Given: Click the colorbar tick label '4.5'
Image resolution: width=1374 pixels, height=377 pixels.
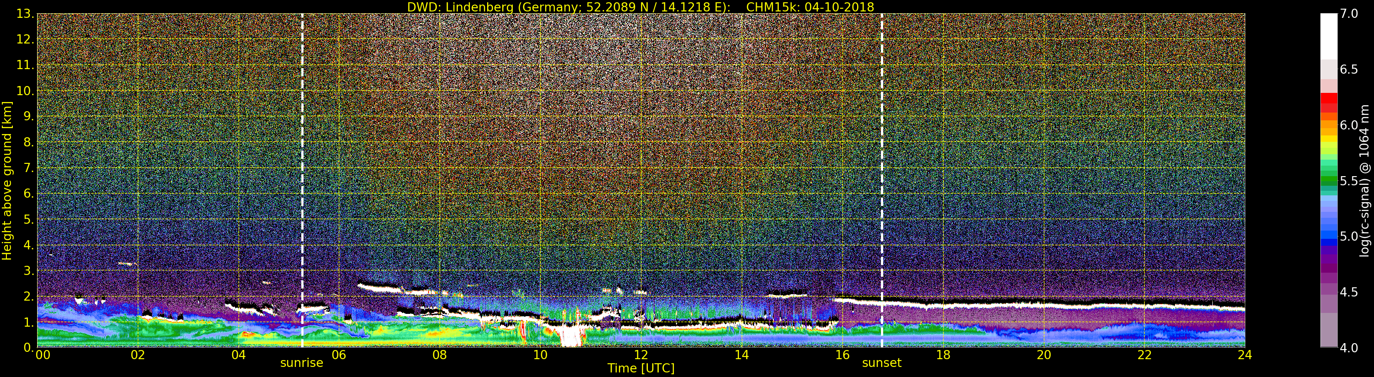Looking at the screenshot, I should point(1349,292).
